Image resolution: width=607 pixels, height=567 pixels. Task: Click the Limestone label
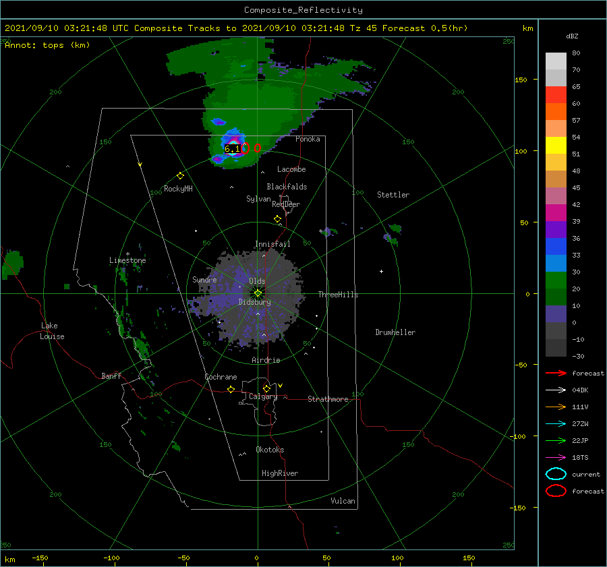click(127, 260)
